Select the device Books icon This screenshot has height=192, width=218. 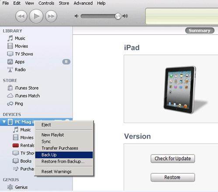[16, 161]
